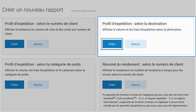This screenshot has height=112, width=196.
Task: Preview the destination report with Aperçu
Action: pos(136,44)
